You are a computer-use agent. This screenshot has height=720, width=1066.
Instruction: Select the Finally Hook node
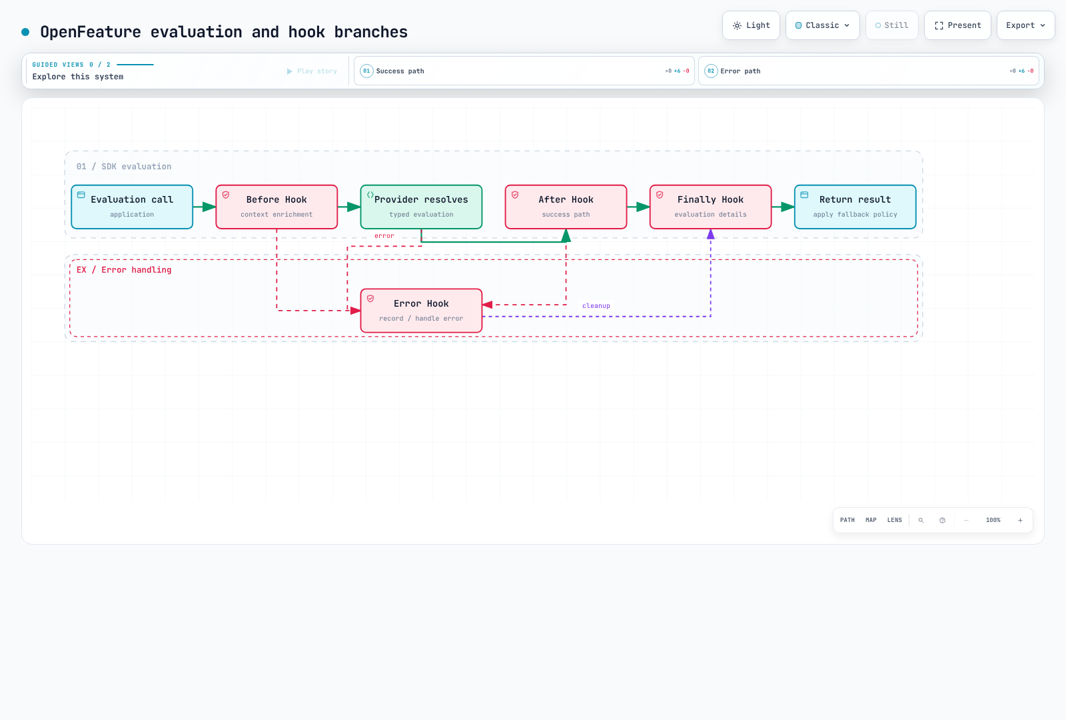710,207
